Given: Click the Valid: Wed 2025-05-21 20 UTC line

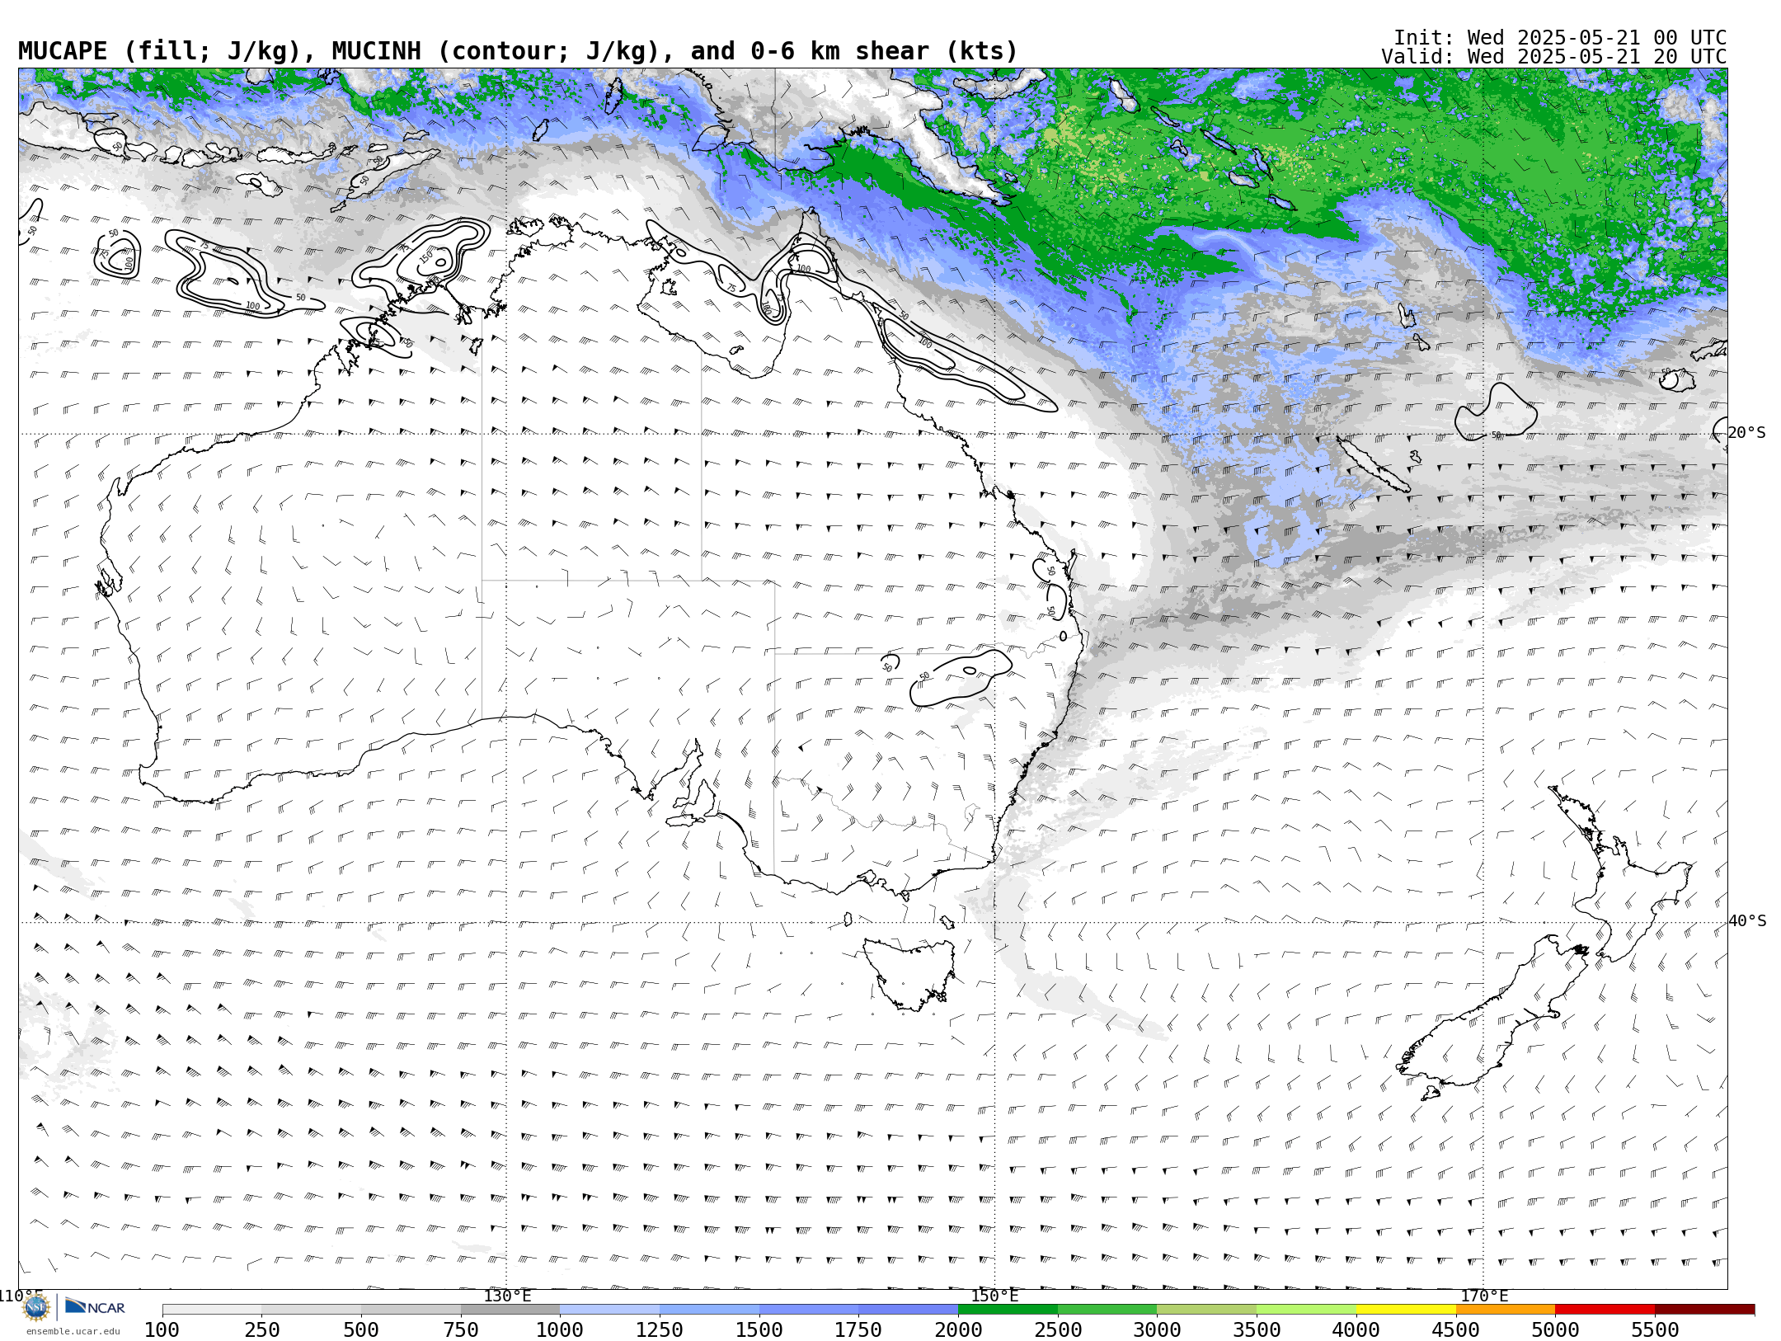Looking at the screenshot, I should tap(1554, 57).
